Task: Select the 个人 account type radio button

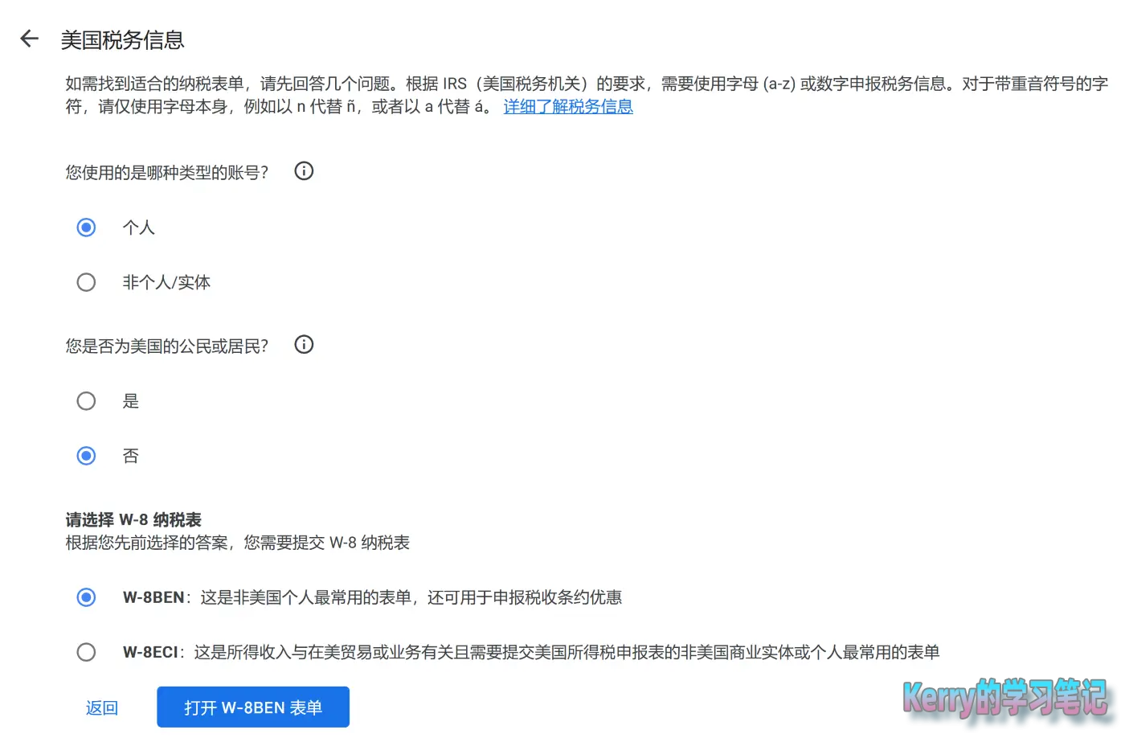Action: 86,227
